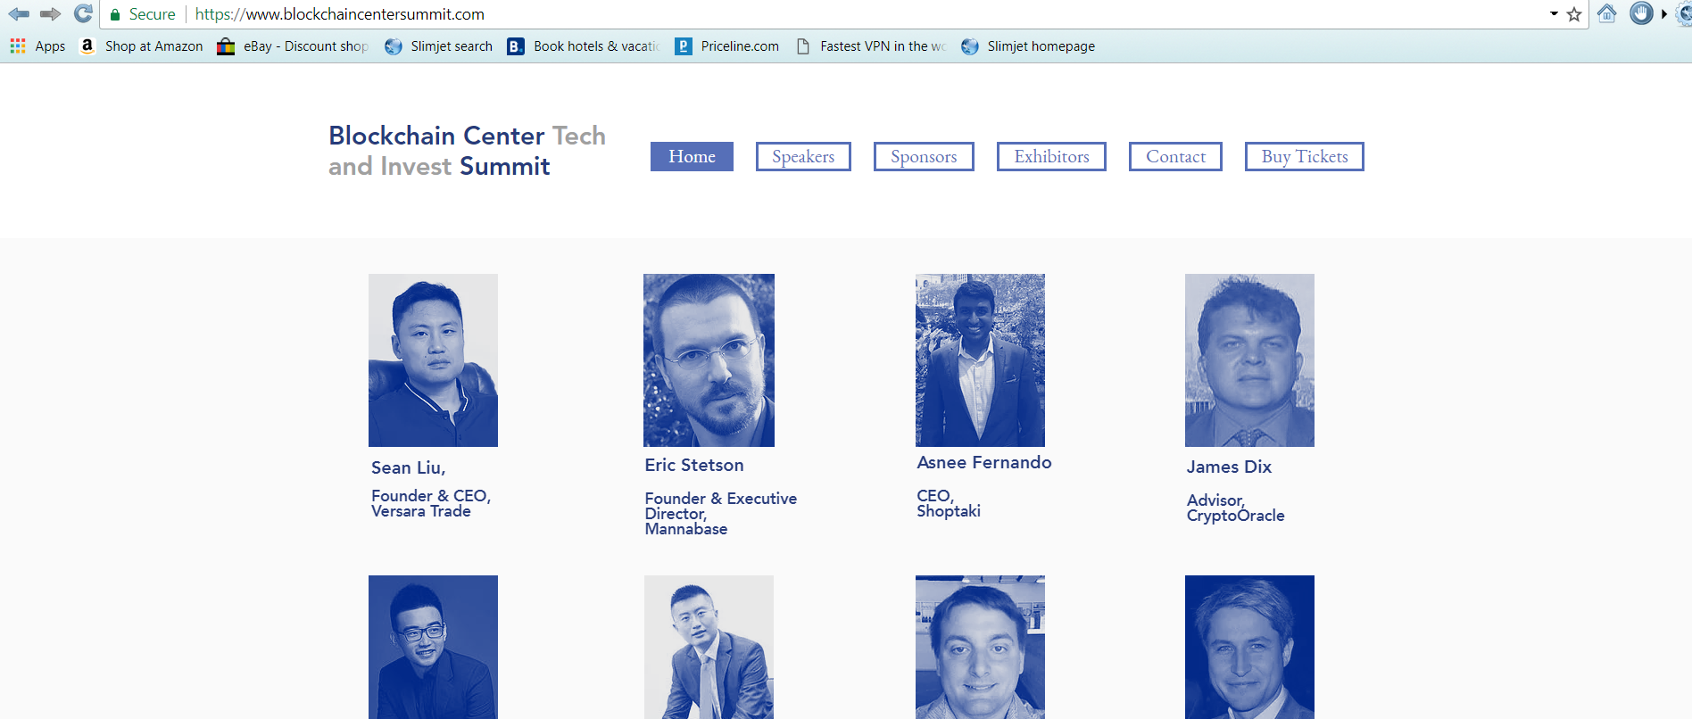Open the browser home icon
The width and height of the screenshot is (1692, 719).
1607,13
